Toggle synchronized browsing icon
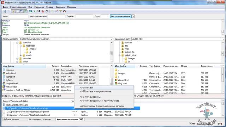This screenshot has width=226, height=127. point(60,11)
